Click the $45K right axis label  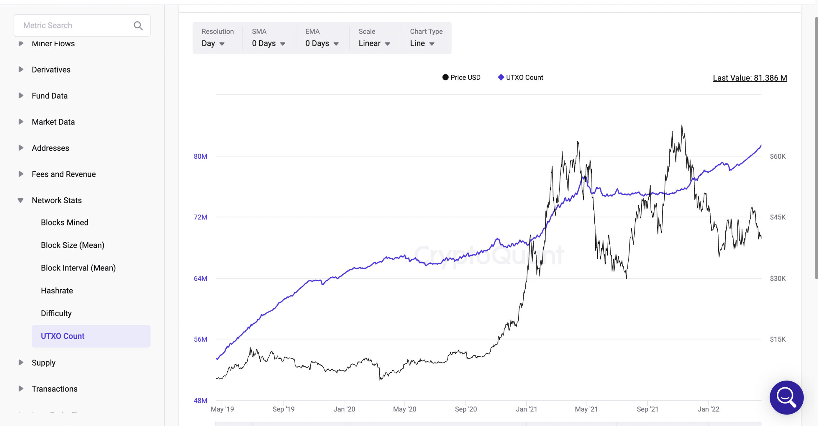pos(778,217)
